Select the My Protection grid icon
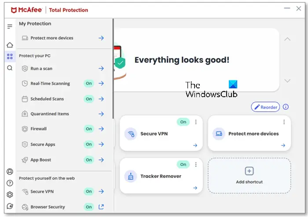The height and width of the screenshot is (217, 308). click(x=10, y=57)
